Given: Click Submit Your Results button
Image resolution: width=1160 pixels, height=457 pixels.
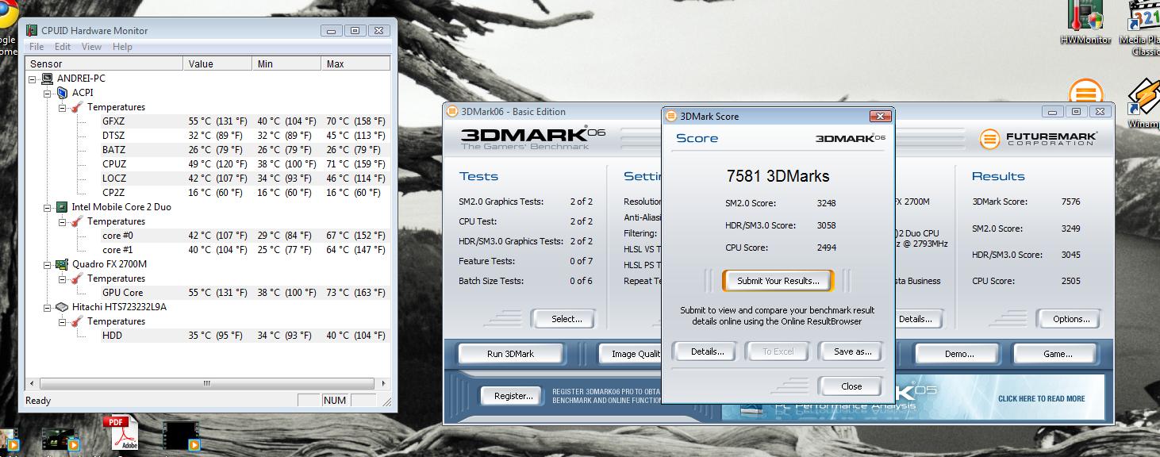Looking at the screenshot, I should click(777, 281).
